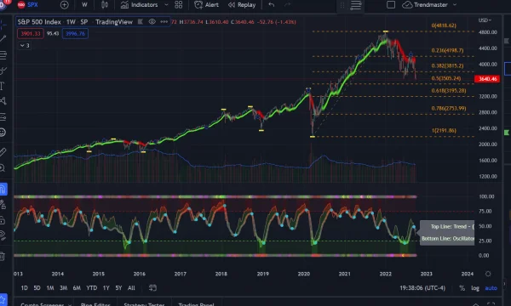Toggle S&P 500 Index visibility eye icon
Viewport: 511px width, 306px height.
pyautogui.click(x=152, y=22)
